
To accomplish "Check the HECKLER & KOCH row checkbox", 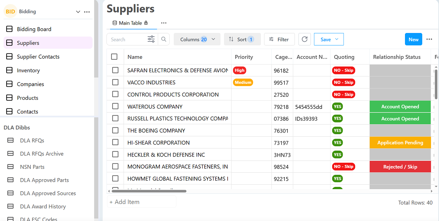I will [x=115, y=154].
